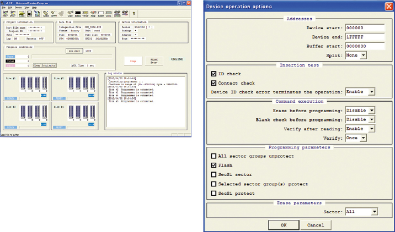Click the Verify toolbar icon
Image resolution: width=395 pixels, height=232 pixels.
pyautogui.click(x=86, y=14)
